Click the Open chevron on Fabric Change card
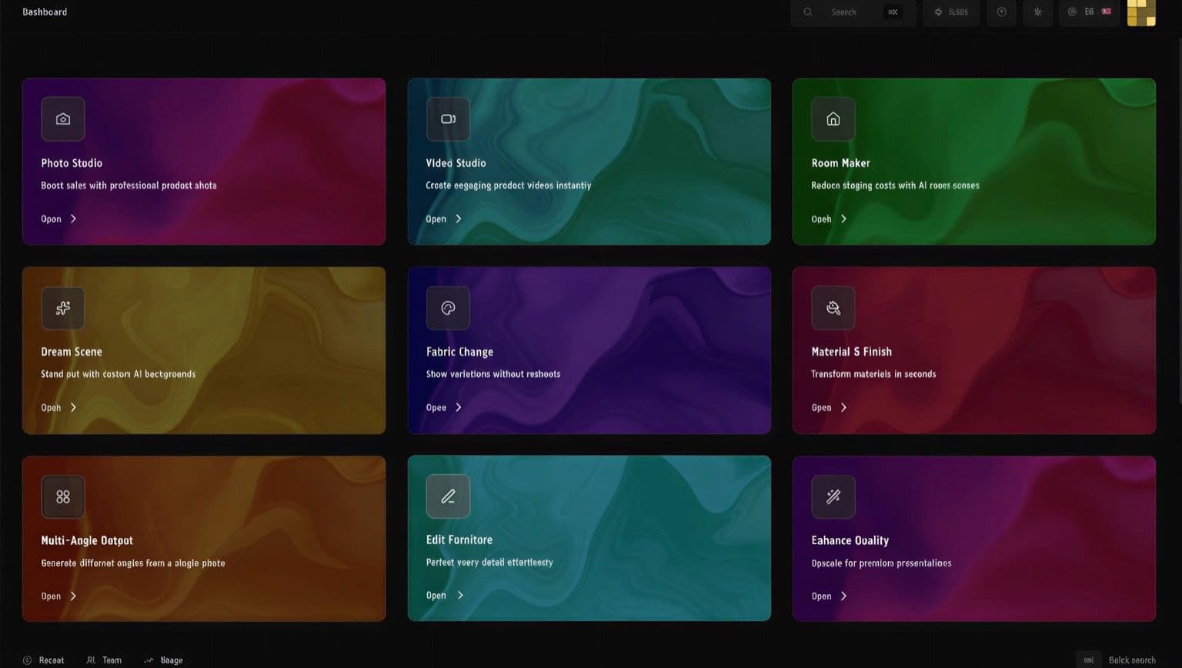Image resolution: width=1182 pixels, height=668 pixels. point(459,408)
